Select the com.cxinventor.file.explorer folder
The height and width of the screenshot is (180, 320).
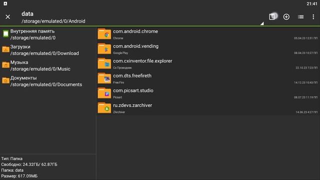point(208,63)
